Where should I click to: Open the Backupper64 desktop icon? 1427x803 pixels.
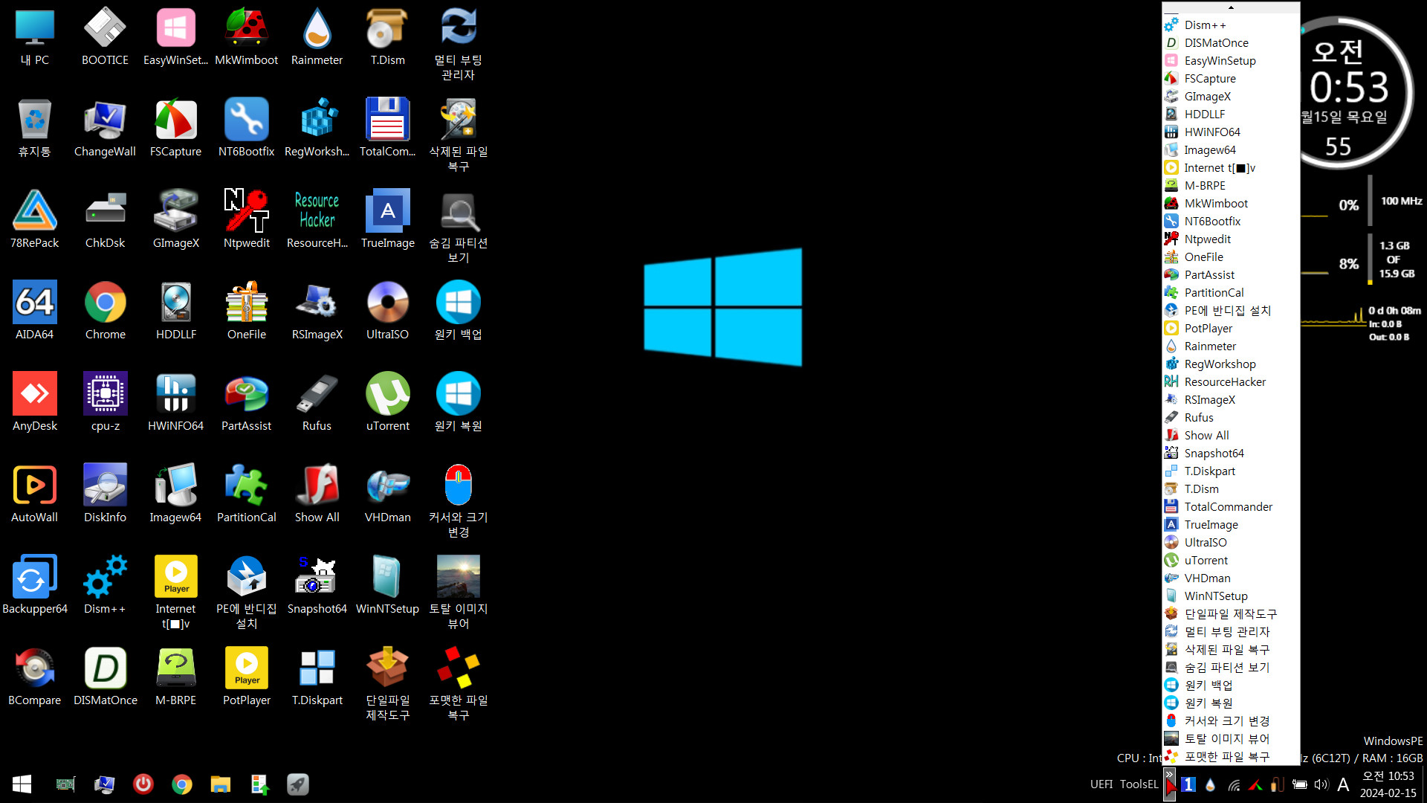[x=34, y=586]
